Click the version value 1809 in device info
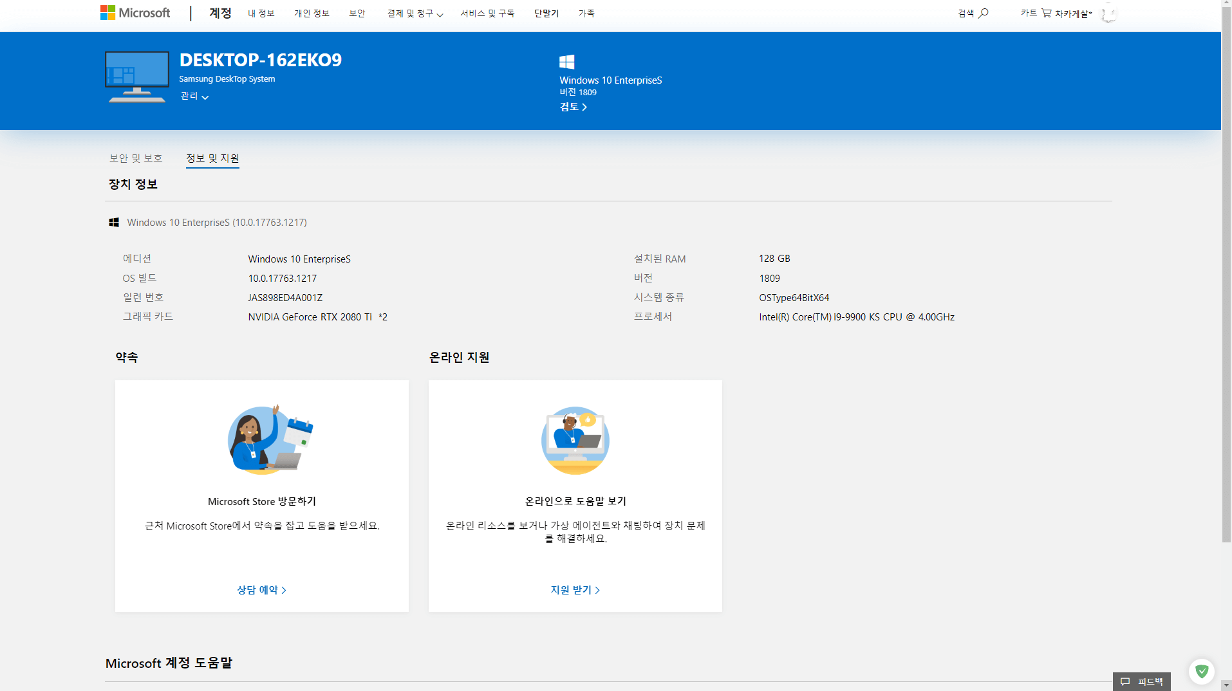Image resolution: width=1232 pixels, height=691 pixels. click(769, 279)
